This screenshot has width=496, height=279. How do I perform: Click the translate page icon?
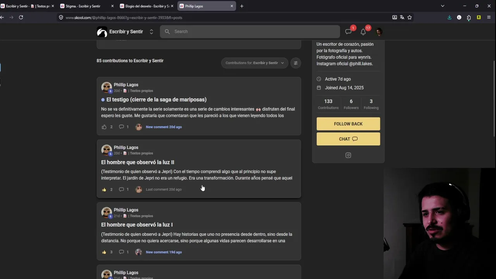(402, 17)
